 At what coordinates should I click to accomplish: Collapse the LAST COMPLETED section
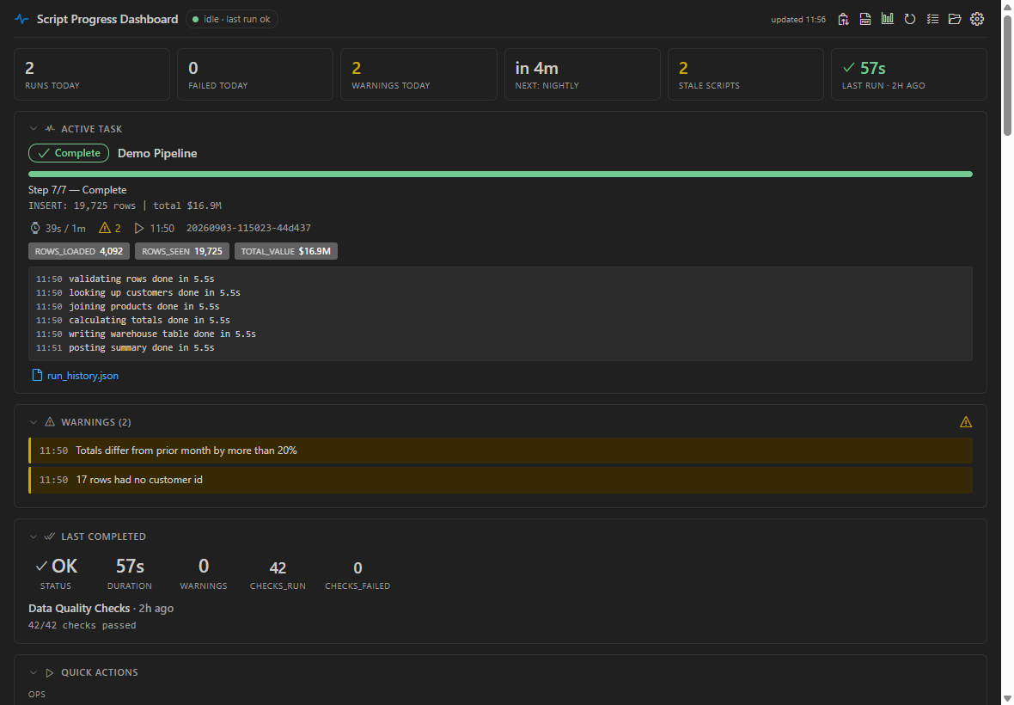(34, 536)
